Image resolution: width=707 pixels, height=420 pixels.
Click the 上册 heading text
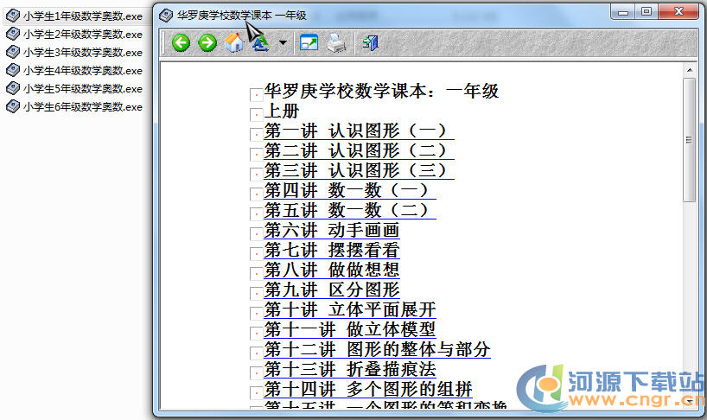pyautogui.click(x=282, y=111)
